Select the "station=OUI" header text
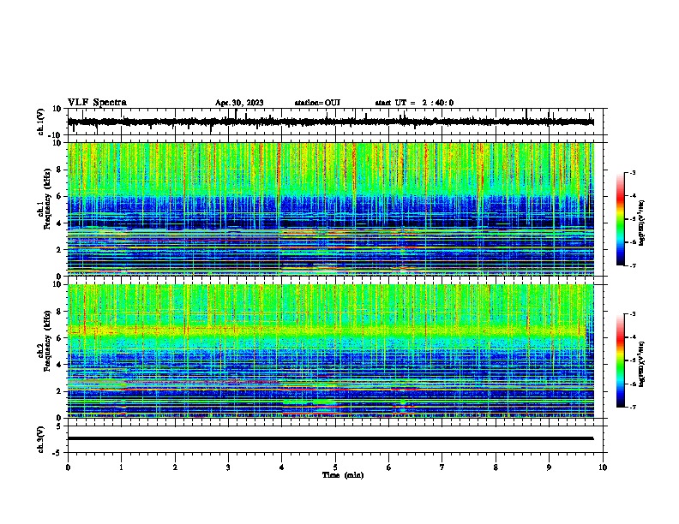This screenshot has width=679, height=524. [x=317, y=103]
